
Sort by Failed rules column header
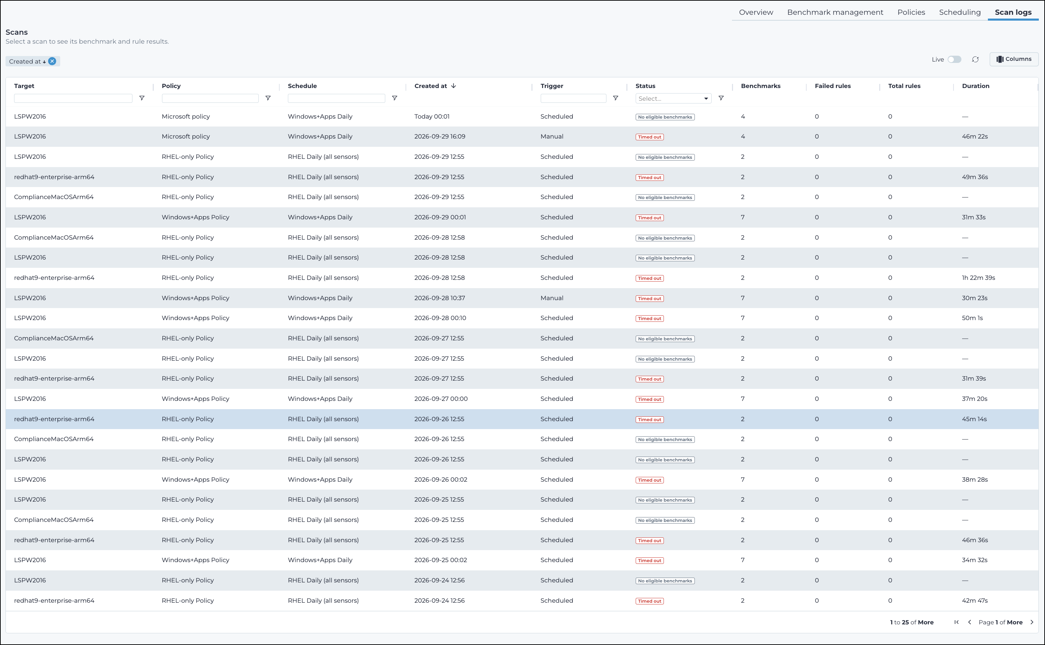pyautogui.click(x=832, y=86)
